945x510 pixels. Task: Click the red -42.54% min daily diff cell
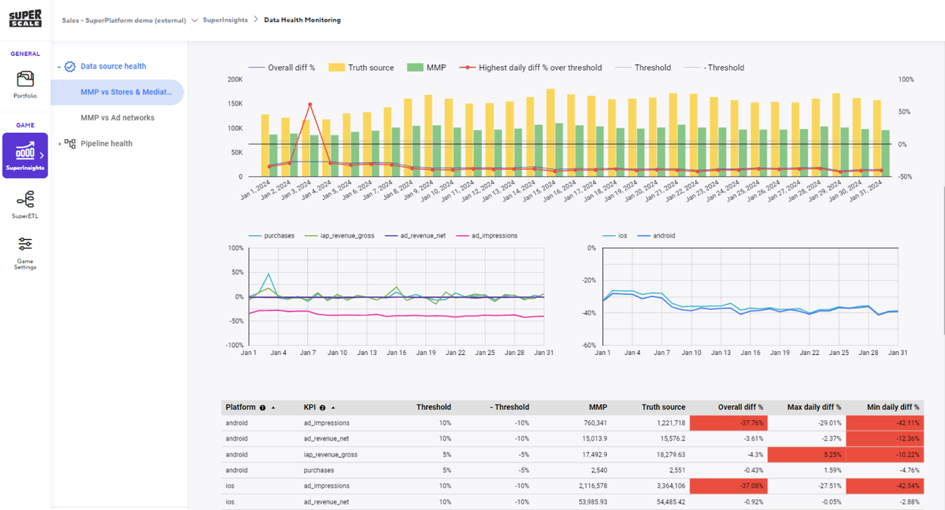tap(884, 486)
